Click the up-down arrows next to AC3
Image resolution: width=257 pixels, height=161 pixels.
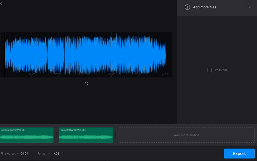pos(63,154)
